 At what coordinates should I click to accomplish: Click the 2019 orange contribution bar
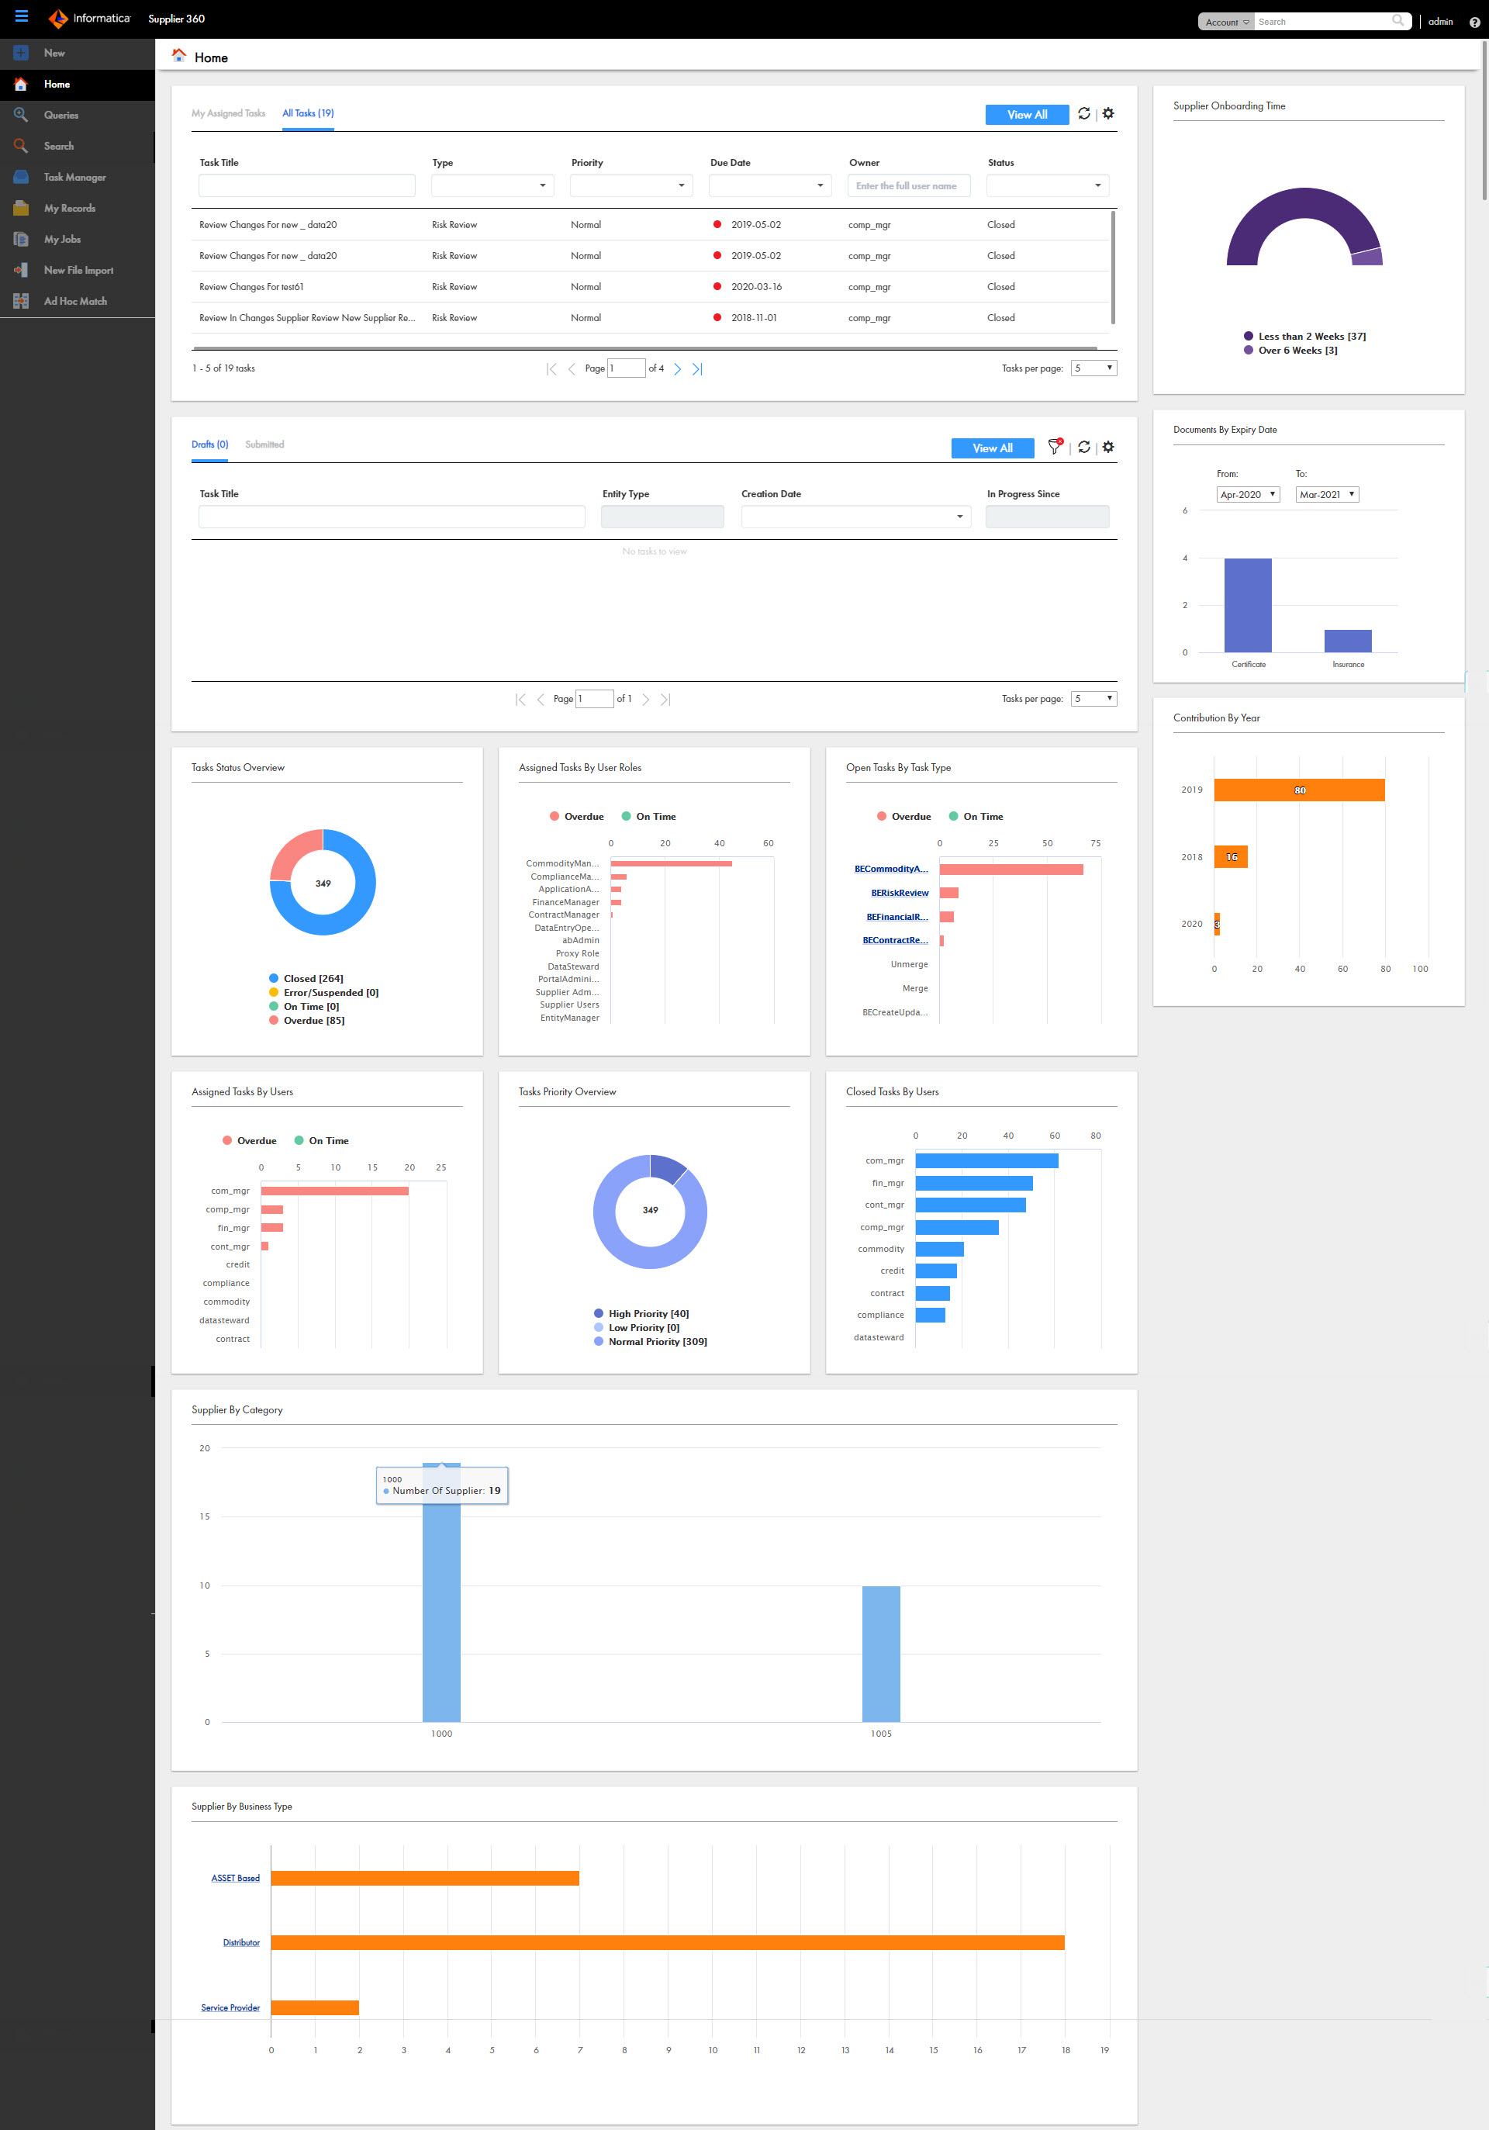point(1298,790)
